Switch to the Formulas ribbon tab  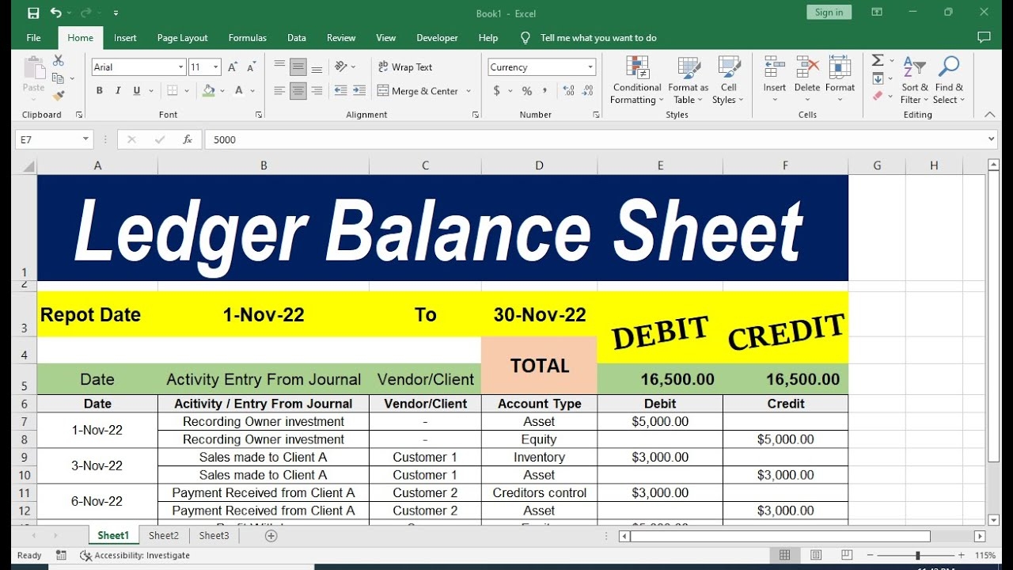(x=247, y=38)
